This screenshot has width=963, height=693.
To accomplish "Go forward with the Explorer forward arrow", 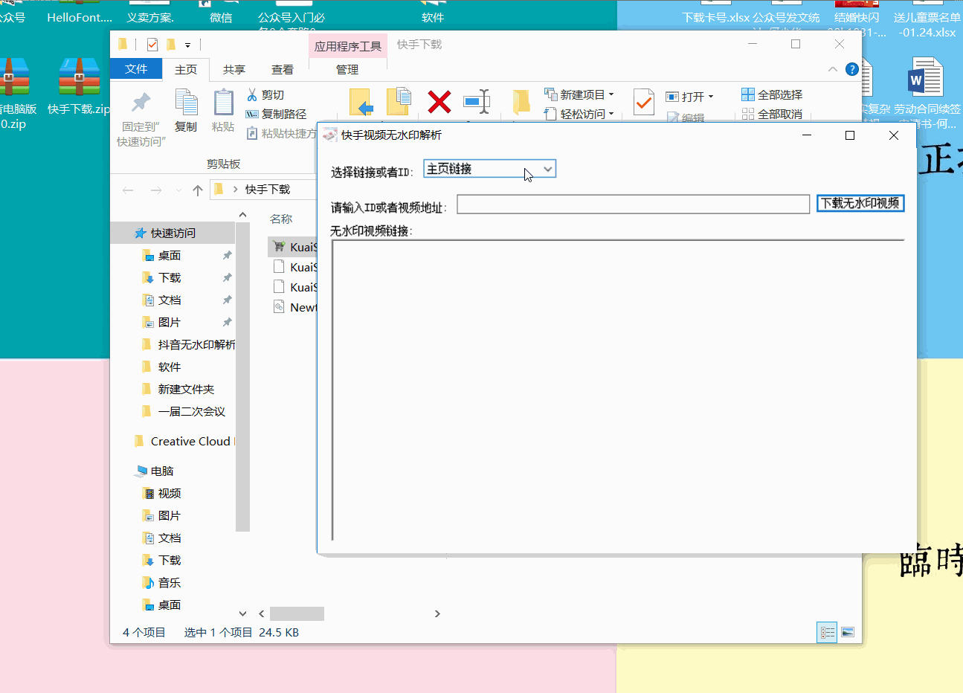I will [x=156, y=190].
